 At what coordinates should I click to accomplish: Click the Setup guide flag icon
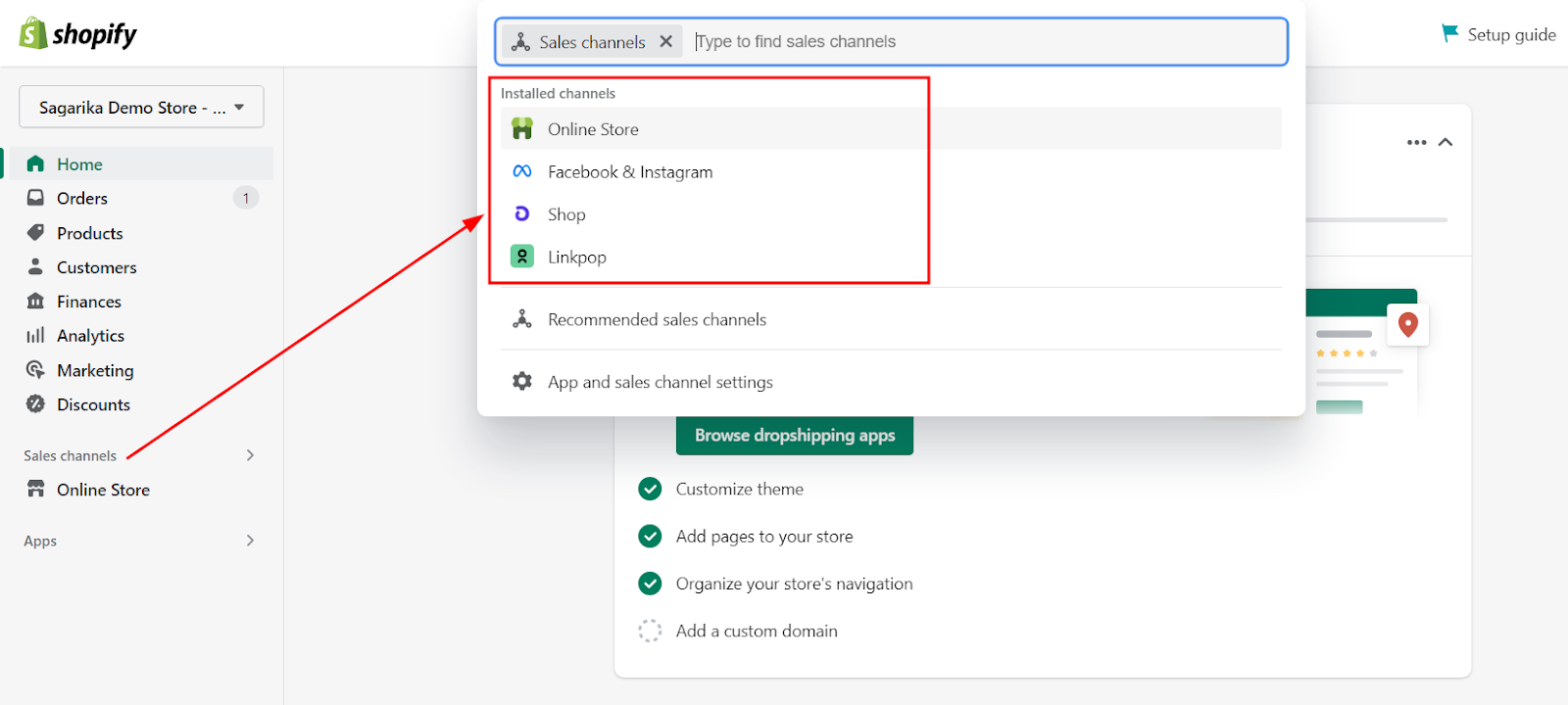click(1449, 33)
